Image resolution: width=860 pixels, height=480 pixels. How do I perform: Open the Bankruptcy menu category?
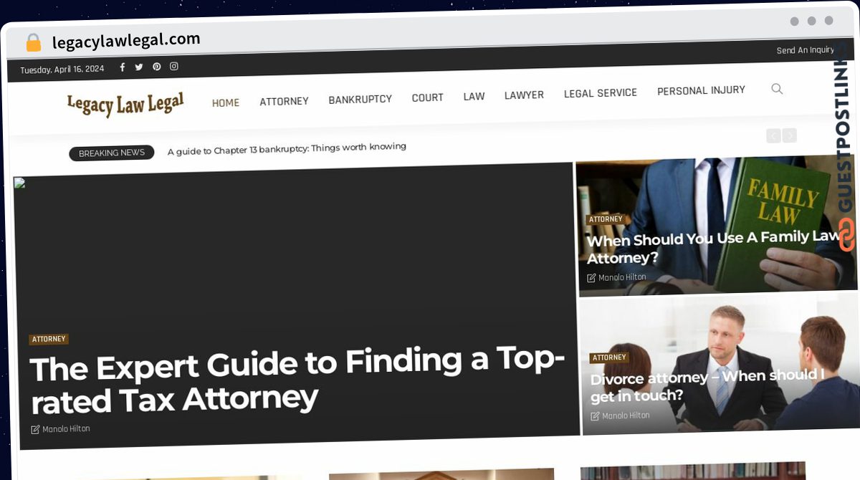point(360,99)
